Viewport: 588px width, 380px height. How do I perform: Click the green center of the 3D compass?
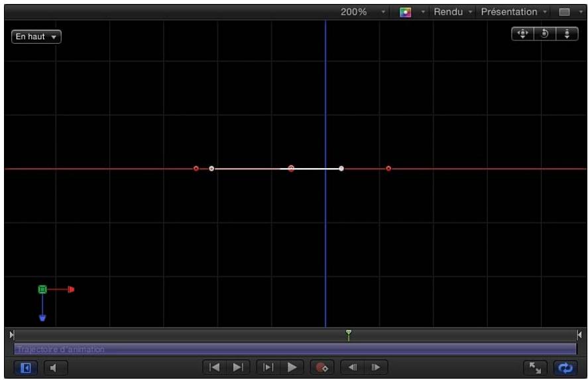[42, 289]
